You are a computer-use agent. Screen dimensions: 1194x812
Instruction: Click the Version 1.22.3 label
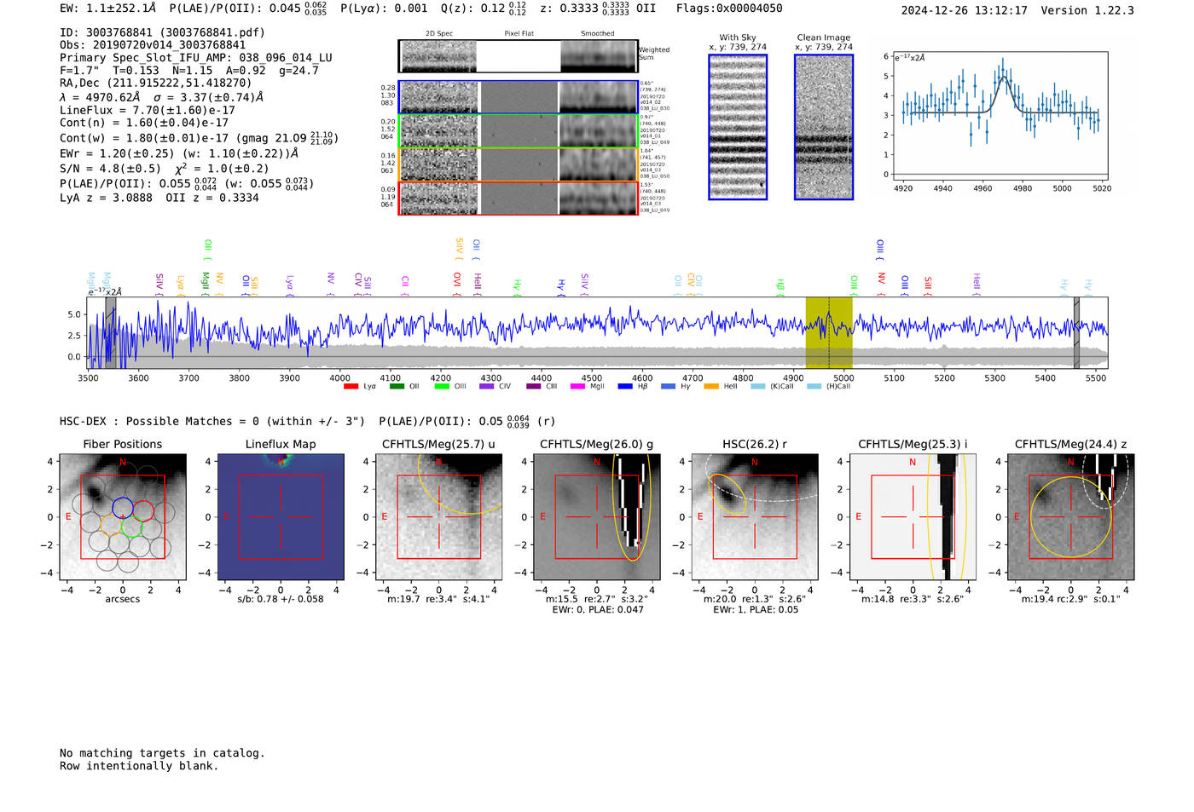[1087, 10]
